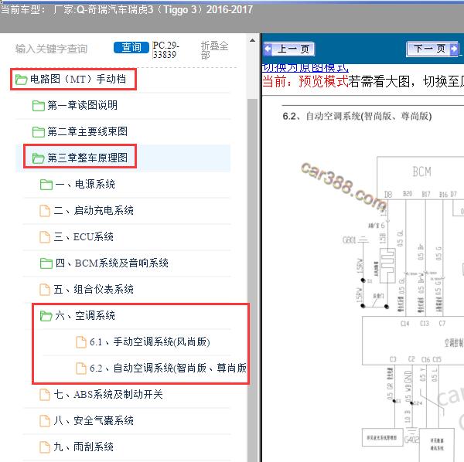Expand the 四、BCM系统及音响系统 folder icon
This screenshot has width=464, height=462.
tap(46, 263)
